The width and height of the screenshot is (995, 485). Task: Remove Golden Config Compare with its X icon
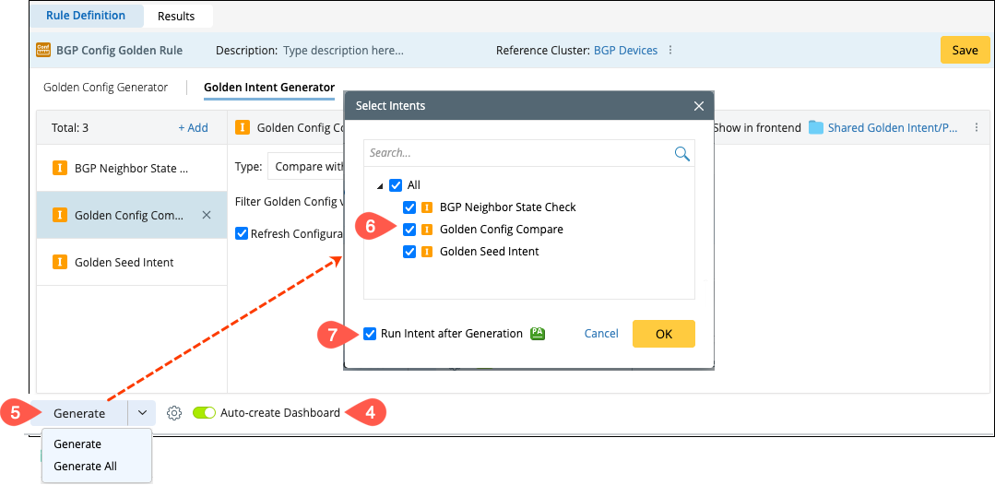tap(207, 215)
